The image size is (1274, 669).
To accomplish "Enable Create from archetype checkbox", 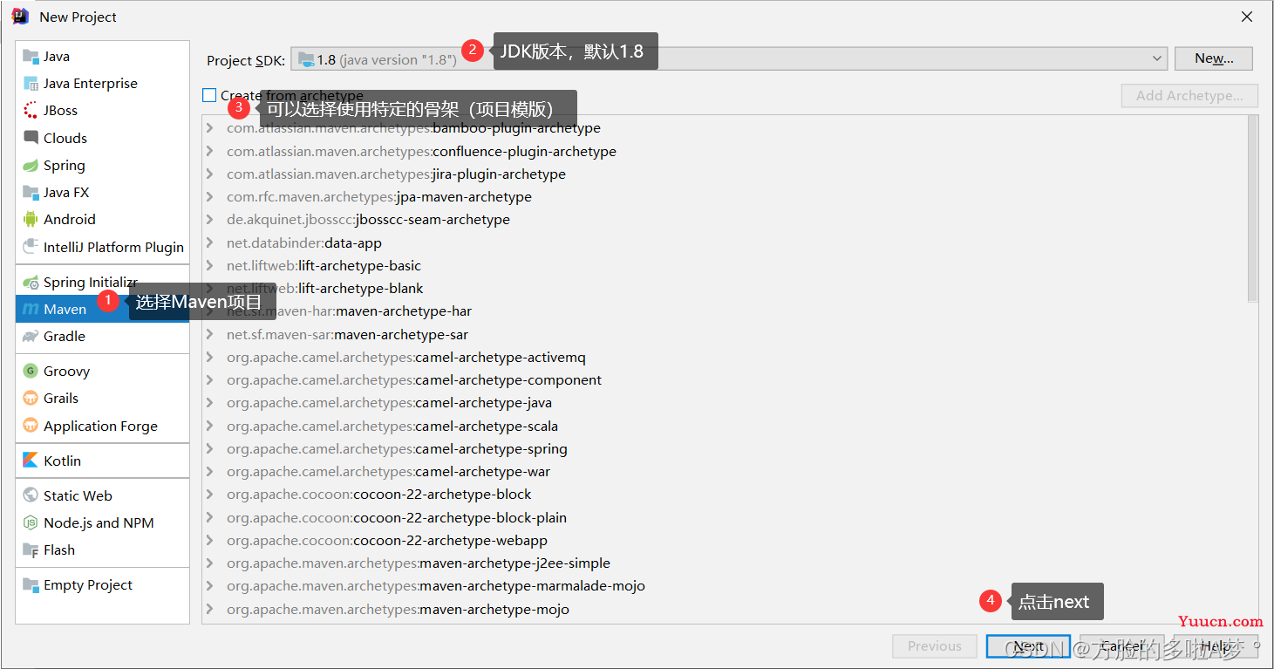I will pos(209,95).
